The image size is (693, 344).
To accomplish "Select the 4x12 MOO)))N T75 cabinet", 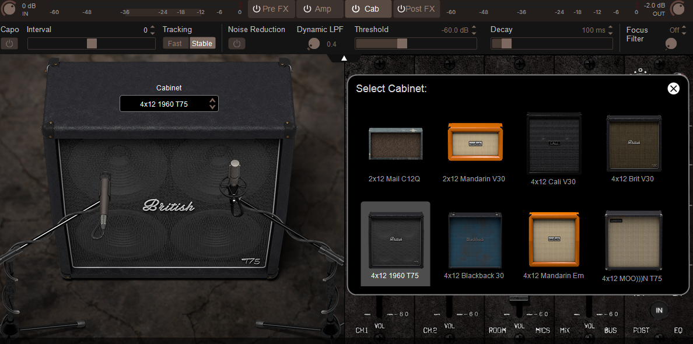I will click(x=633, y=240).
